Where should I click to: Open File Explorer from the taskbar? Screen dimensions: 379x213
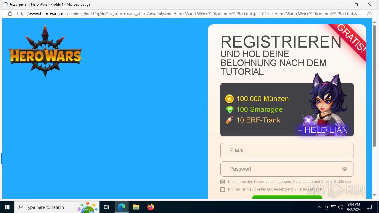[136, 207]
